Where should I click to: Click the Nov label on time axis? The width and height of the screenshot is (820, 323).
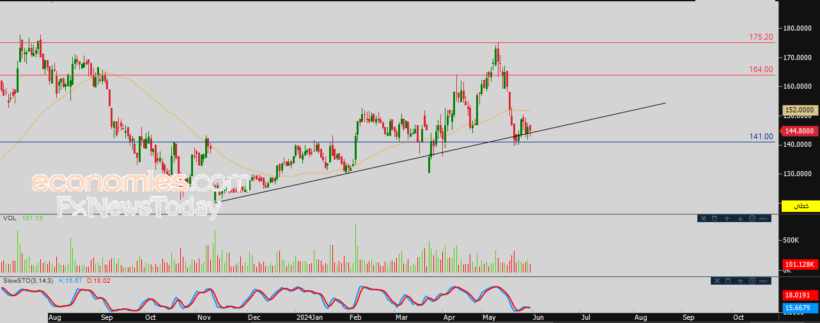[x=205, y=317]
